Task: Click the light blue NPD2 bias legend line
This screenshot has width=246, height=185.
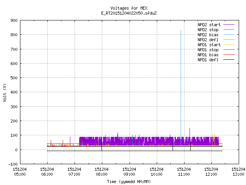Action: (229, 34)
